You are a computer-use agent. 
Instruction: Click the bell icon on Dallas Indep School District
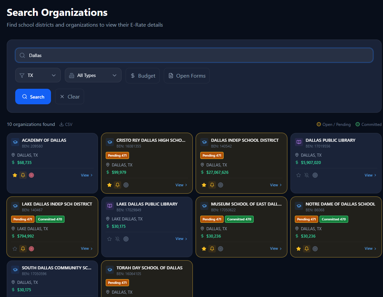coord(212,185)
